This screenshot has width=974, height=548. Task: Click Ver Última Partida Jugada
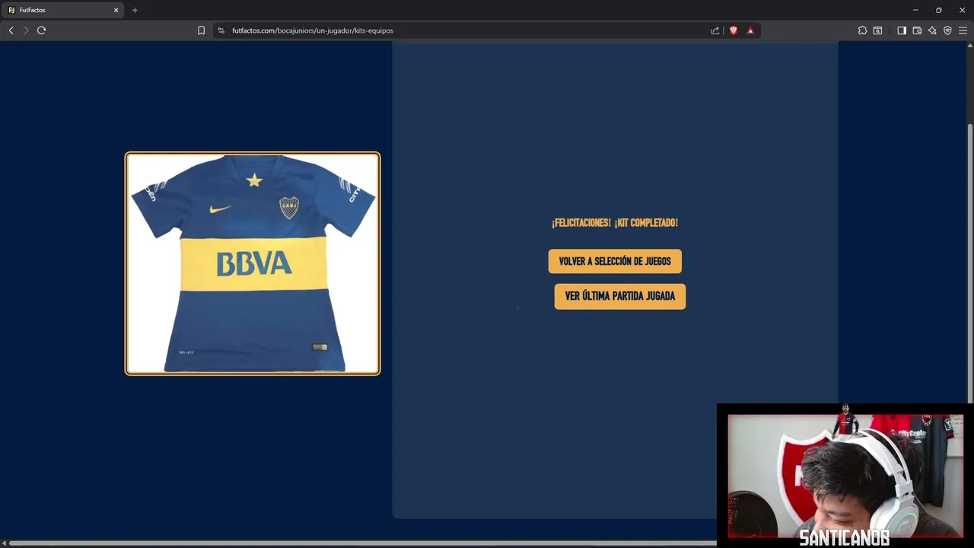(x=620, y=296)
